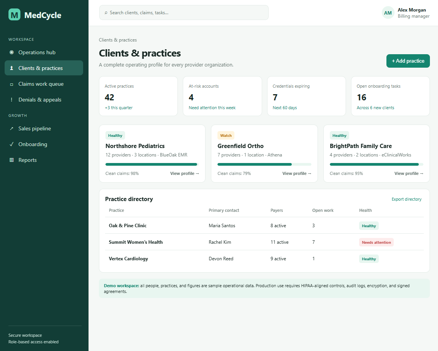Click the Add practice button
This screenshot has width=438, height=351.
pos(408,61)
